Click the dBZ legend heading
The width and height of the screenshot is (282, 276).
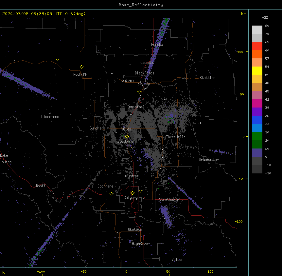click(265, 17)
